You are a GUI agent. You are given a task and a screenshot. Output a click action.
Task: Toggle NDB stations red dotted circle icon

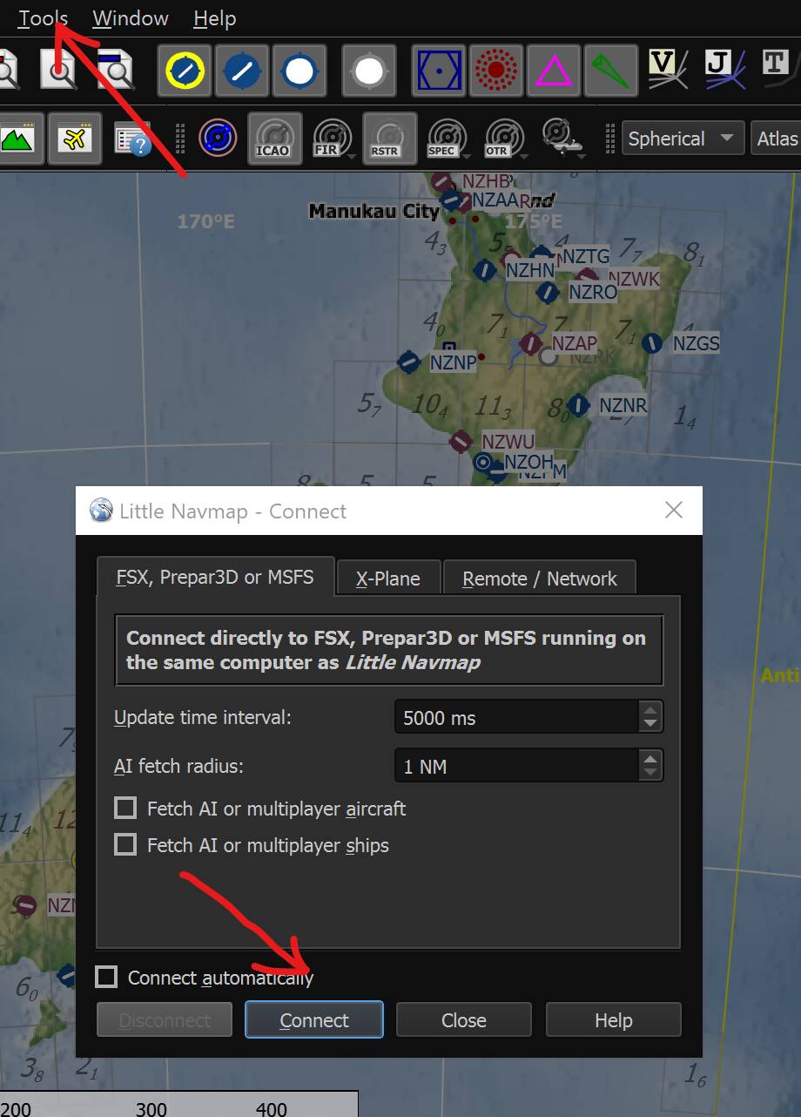496,71
